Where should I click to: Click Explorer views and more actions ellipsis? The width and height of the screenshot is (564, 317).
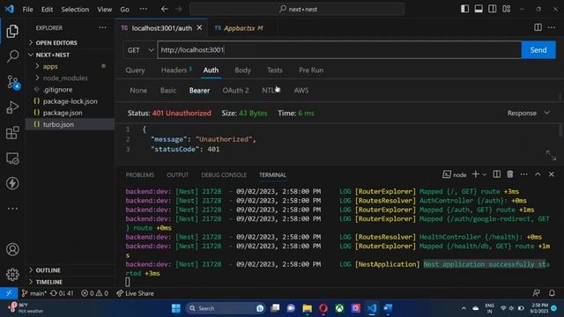(102, 27)
